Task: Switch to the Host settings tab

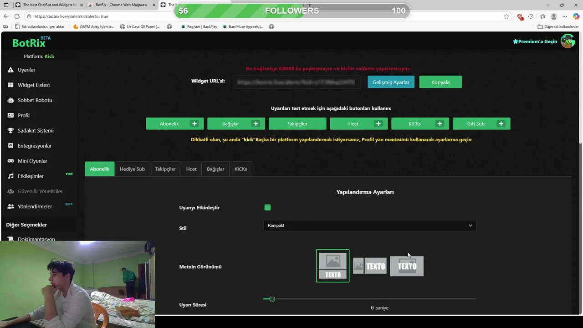Action: 191,169
